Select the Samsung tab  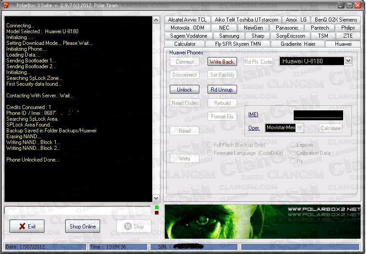pyautogui.click(x=229, y=36)
